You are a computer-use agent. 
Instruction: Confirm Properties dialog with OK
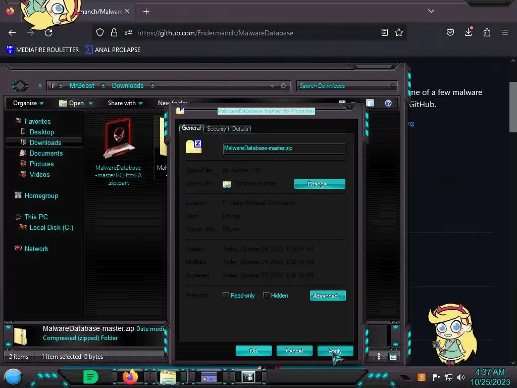click(x=253, y=351)
